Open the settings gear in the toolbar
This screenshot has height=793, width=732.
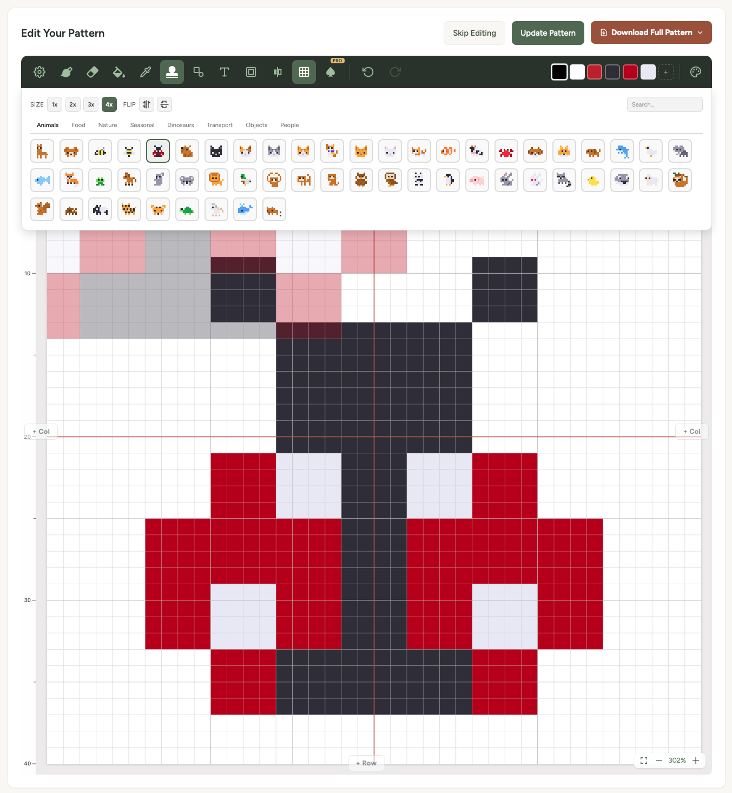click(39, 72)
